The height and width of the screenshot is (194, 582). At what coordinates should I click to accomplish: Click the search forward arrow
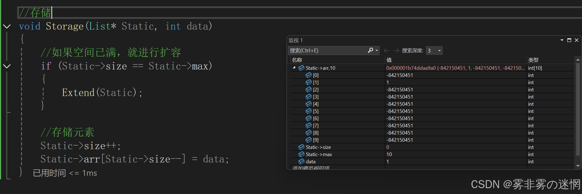(396, 51)
